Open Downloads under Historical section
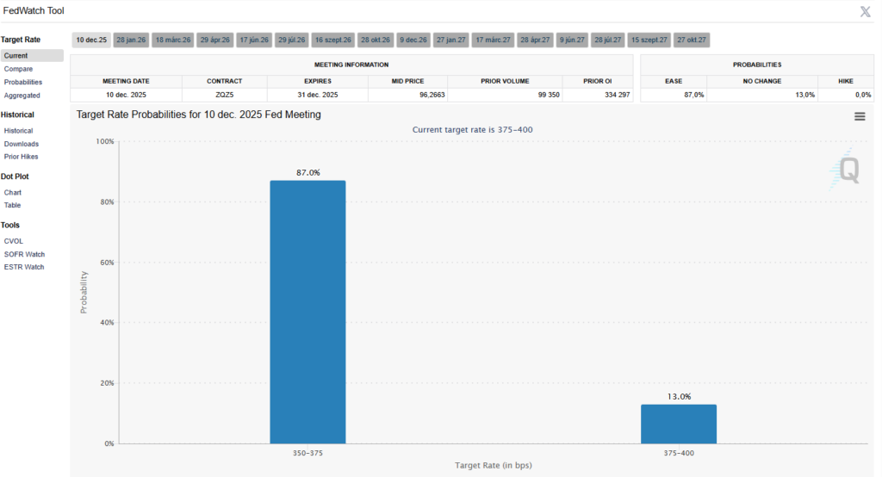The height and width of the screenshot is (477, 882). tap(22, 144)
